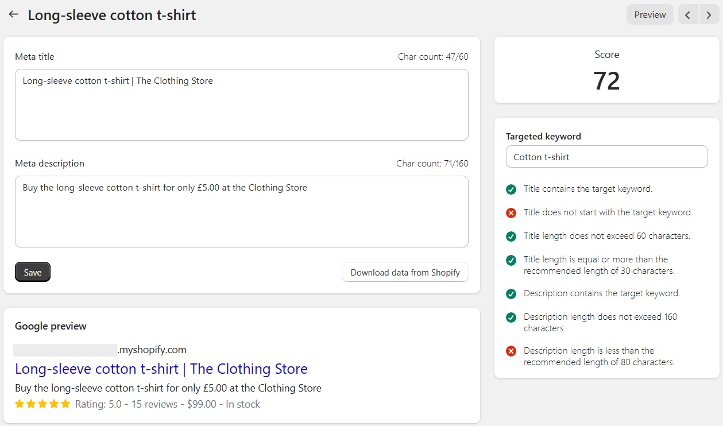Click inside the Meta description field
723x426 pixels.
241,211
